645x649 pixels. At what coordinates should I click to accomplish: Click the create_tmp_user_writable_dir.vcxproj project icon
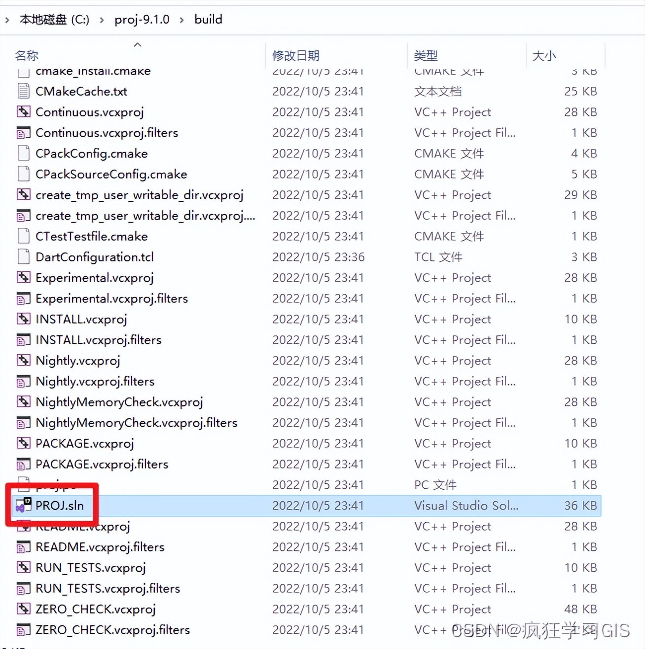pos(23,195)
